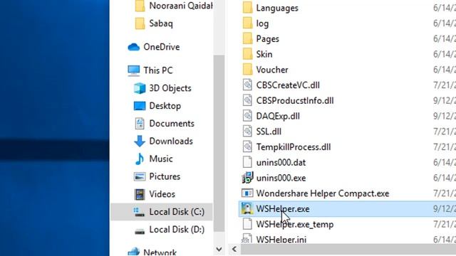The image size is (456, 256).
Task: Click the Downloads arrow icon
Action: click(x=140, y=141)
